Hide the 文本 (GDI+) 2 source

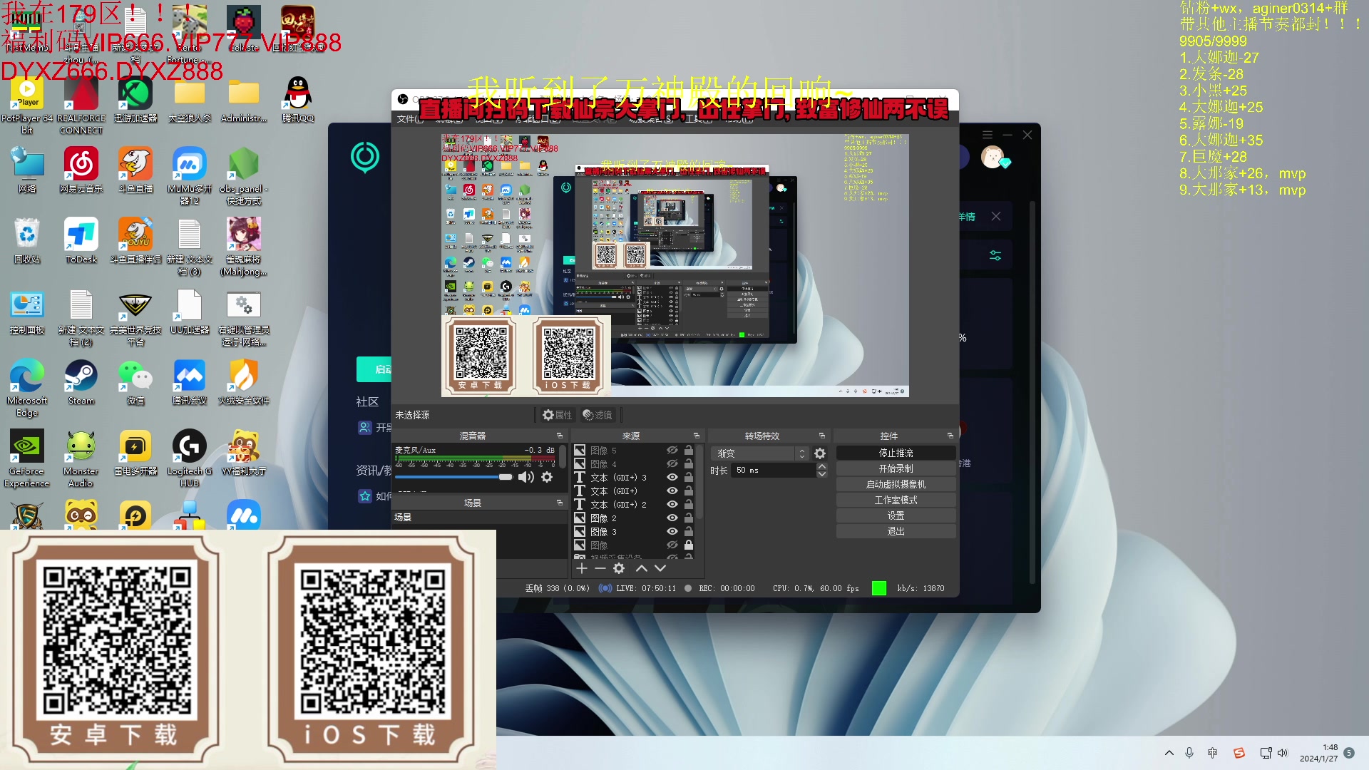tap(672, 505)
